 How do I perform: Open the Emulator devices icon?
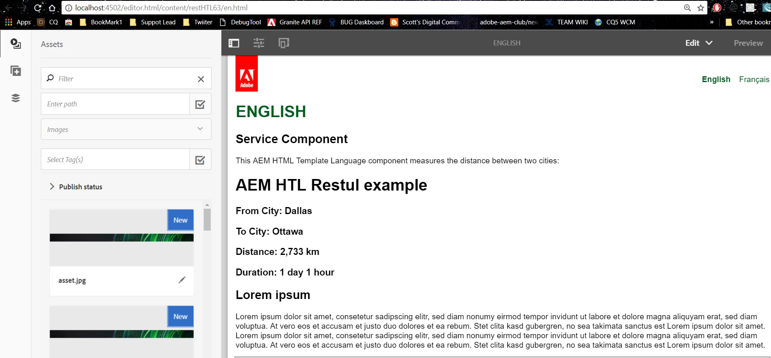(284, 43)
